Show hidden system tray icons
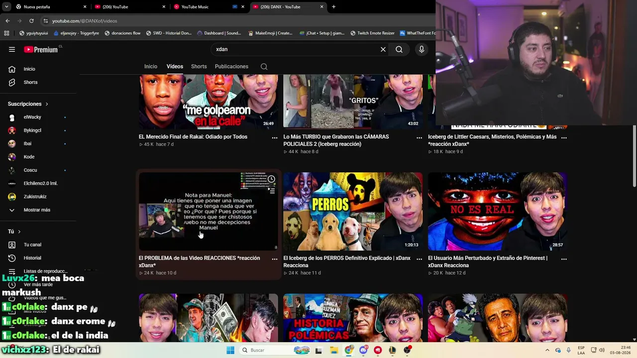Screen dimensions: 637x358 point(547,350)
